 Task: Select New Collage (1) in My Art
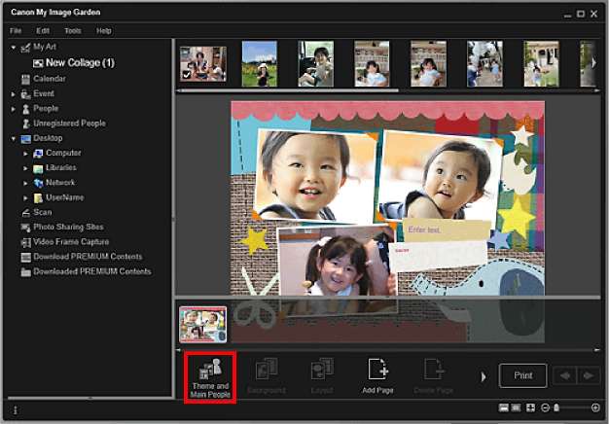pos(78,62)
